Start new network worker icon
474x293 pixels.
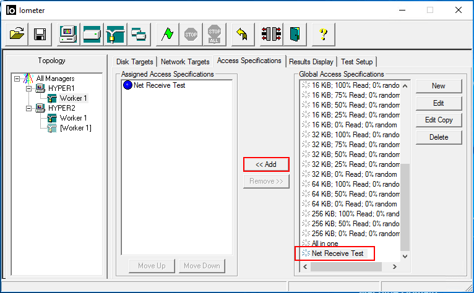coord(116,34)
